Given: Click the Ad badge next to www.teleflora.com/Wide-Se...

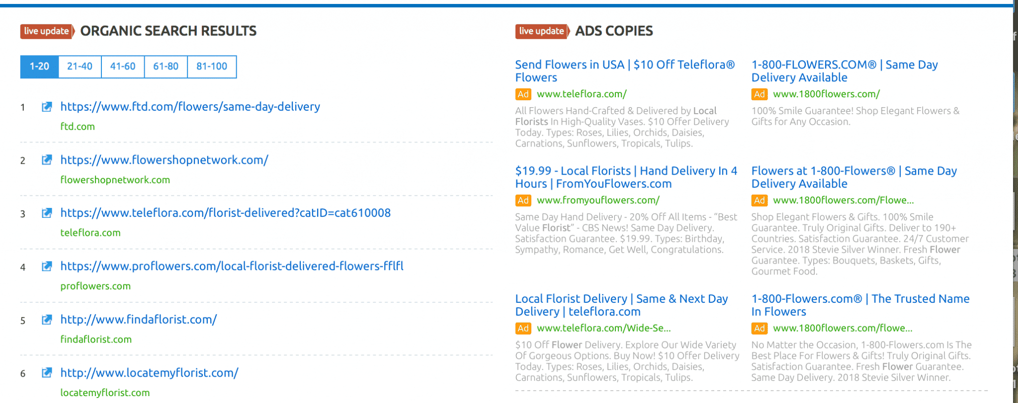Looking at the screenshot, I should click(x=523, y=329).
